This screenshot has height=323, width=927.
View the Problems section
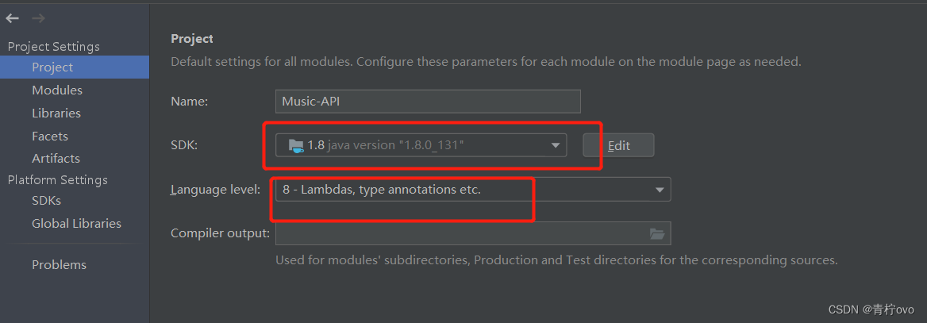click(x=59, y=265)
